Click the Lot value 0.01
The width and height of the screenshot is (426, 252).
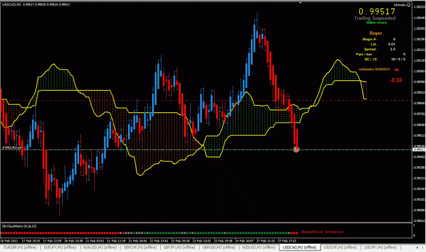(391, 44)
